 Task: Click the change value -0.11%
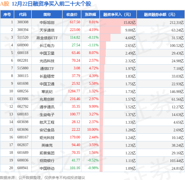tap(93, 38)
